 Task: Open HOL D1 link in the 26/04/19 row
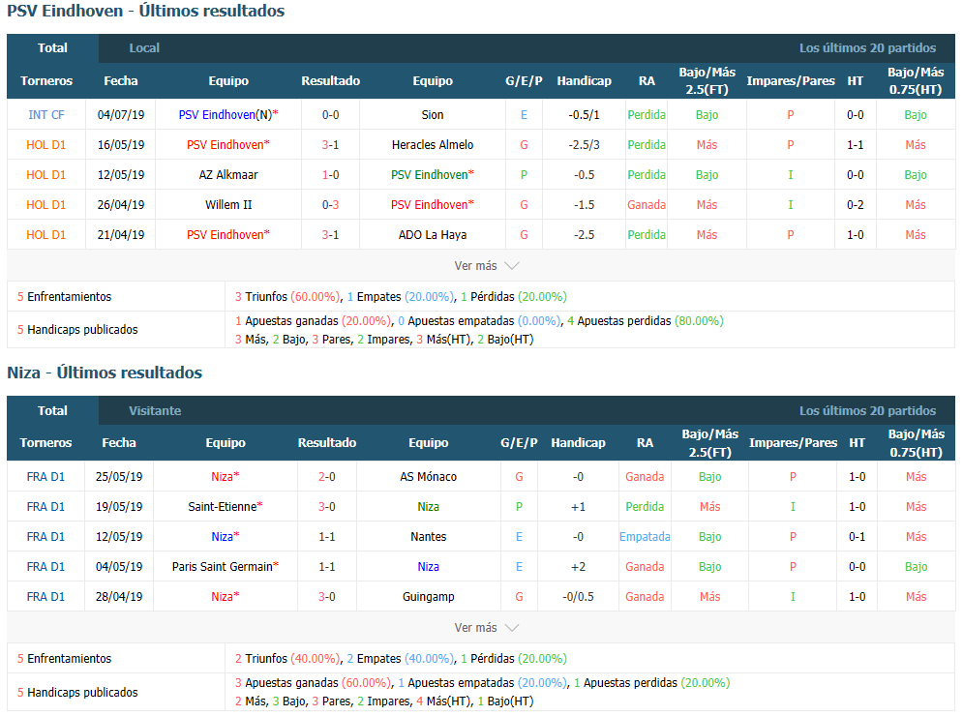46,205
